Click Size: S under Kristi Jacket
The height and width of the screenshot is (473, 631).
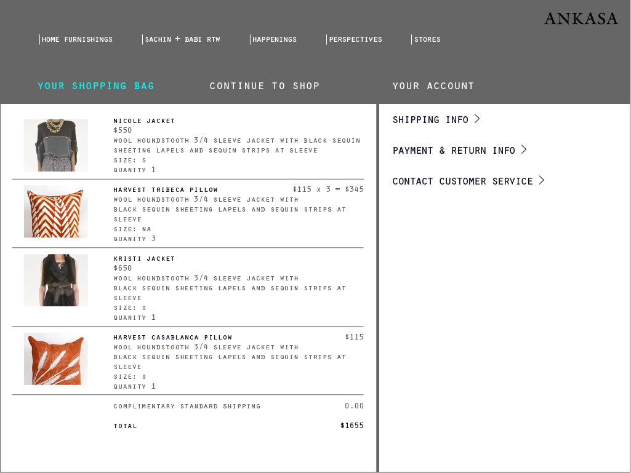click(x=129, y=308)
